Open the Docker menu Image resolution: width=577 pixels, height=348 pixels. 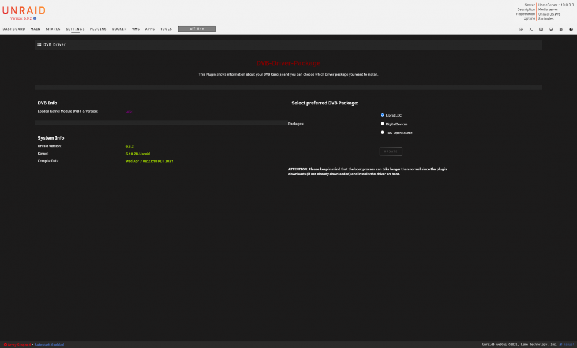point(119,29)
